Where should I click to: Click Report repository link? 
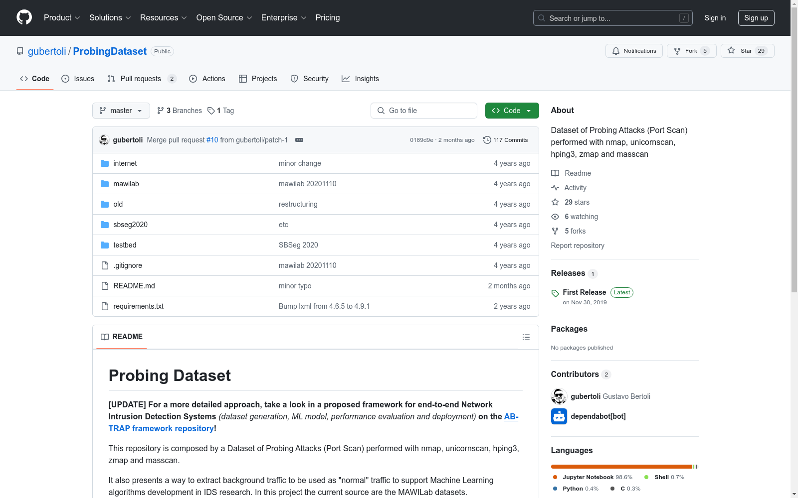[578, 246]
